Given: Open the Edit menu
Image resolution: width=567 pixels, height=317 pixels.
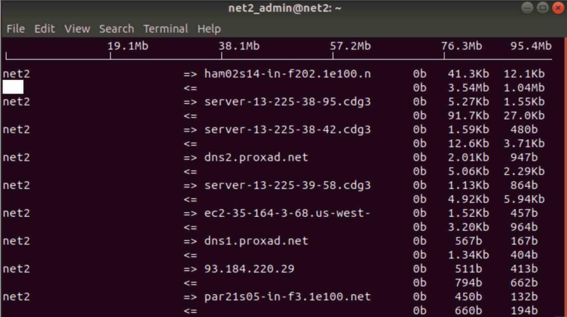Looking at the screenshot, I should pos(45,29).
